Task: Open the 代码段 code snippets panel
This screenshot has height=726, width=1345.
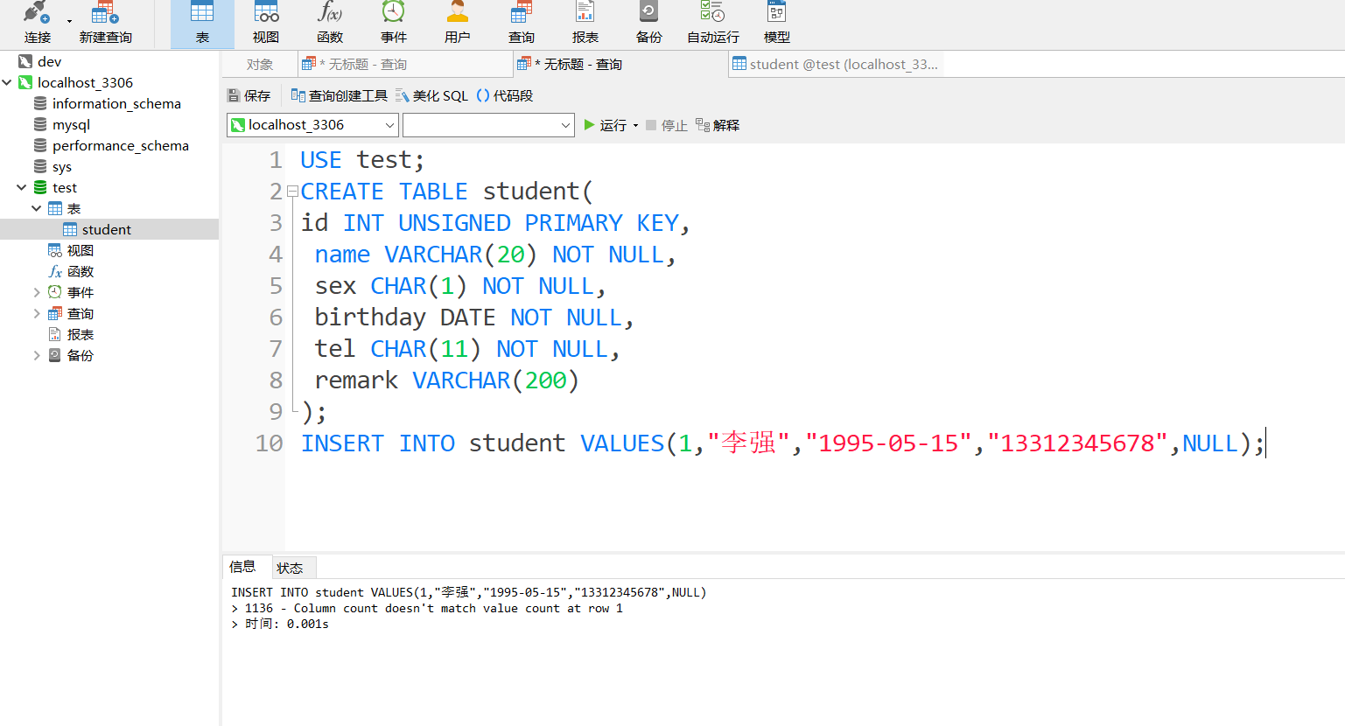Action: (x=505, y=95)
